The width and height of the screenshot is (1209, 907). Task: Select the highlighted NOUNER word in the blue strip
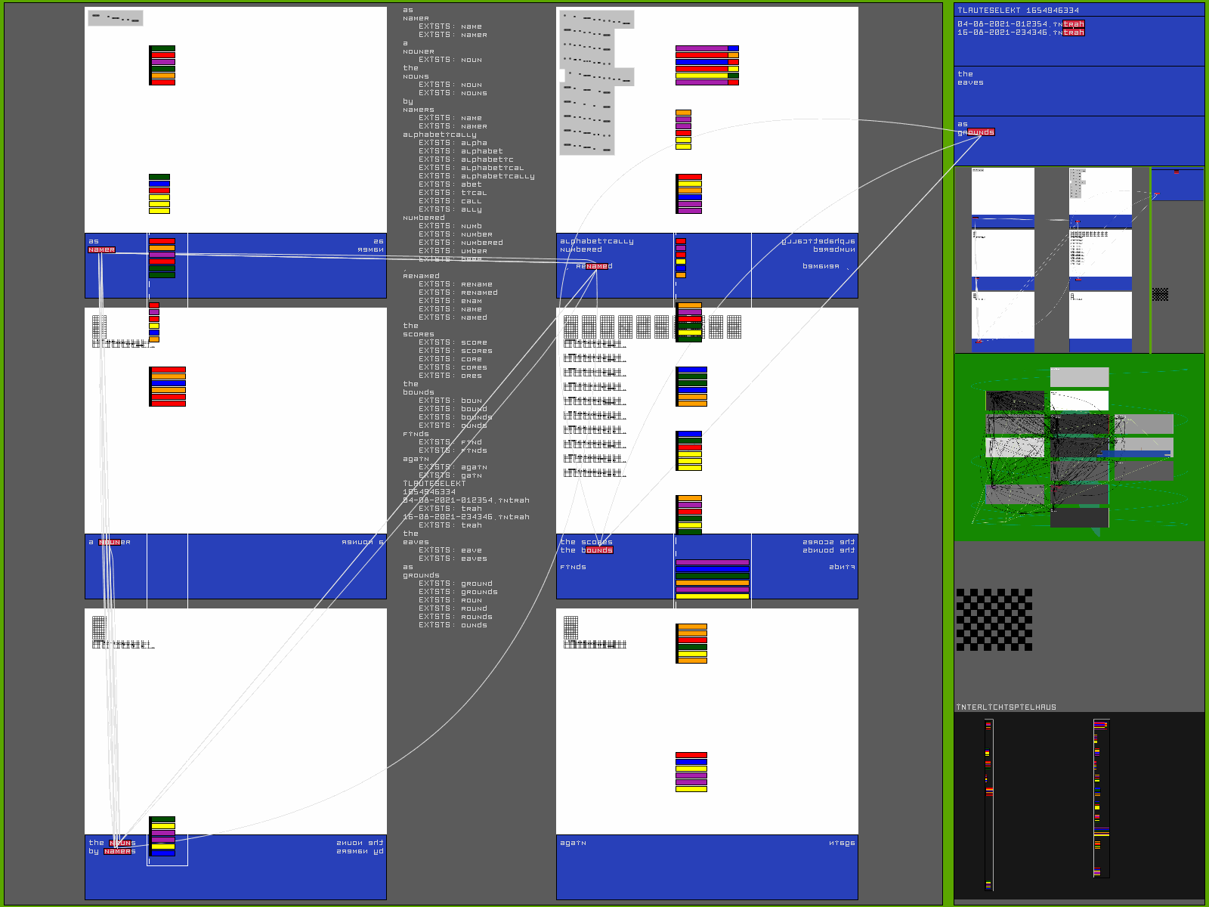(110, 542)
